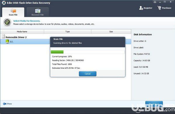Viewport: 175px width, 114px height.
Task: Switch to the Recover File tab
Action: [38, 12]
